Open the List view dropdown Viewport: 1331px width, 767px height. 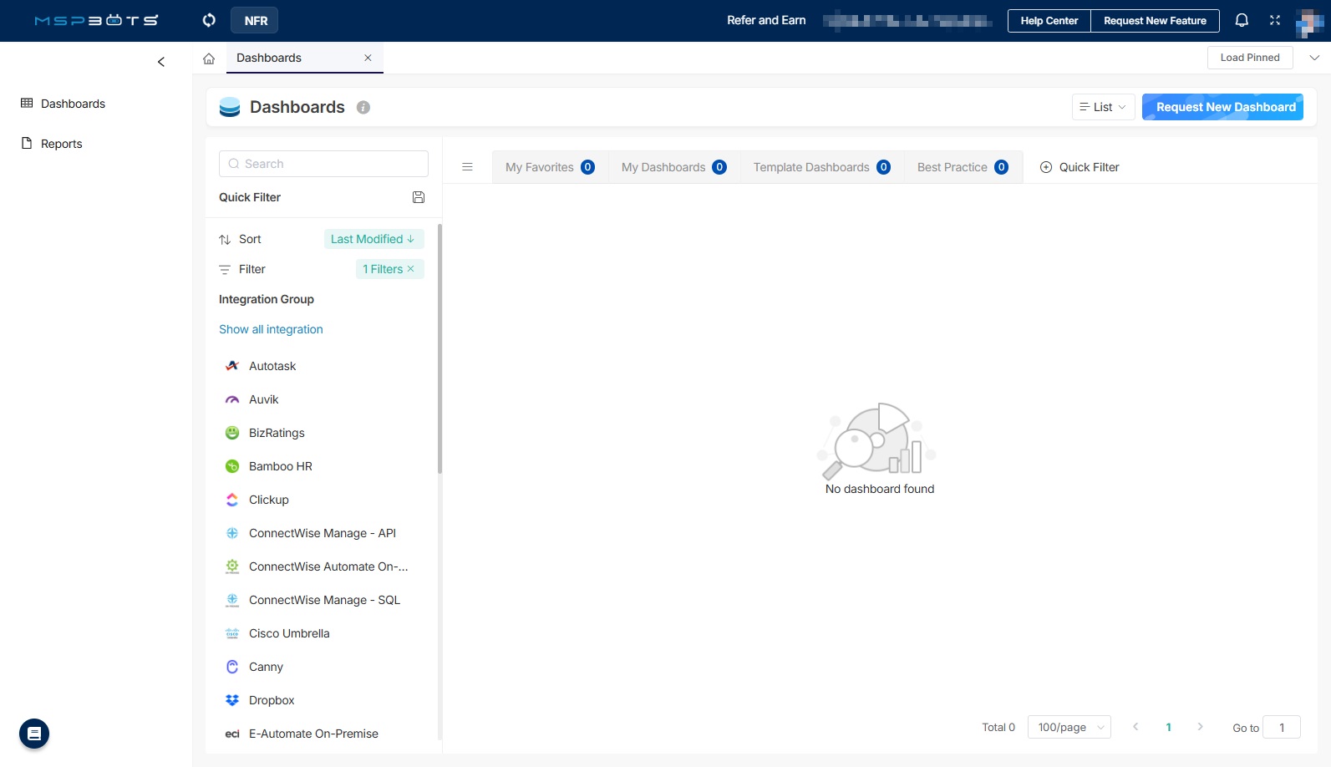pyautogui.click(x=1103, y=107)
